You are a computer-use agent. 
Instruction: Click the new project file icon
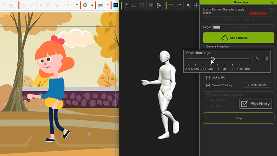(x=127, y=5)
